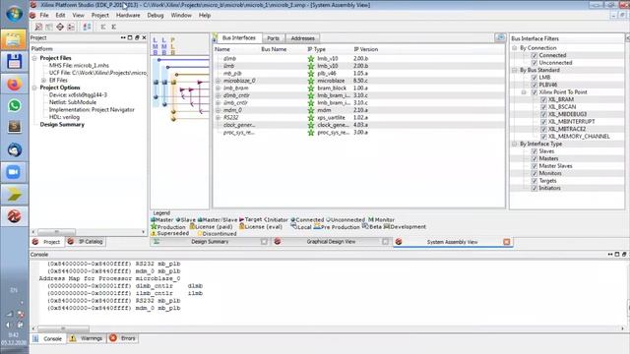Uncheck the Connected filter
630x354 pixels.
[535, 55]
